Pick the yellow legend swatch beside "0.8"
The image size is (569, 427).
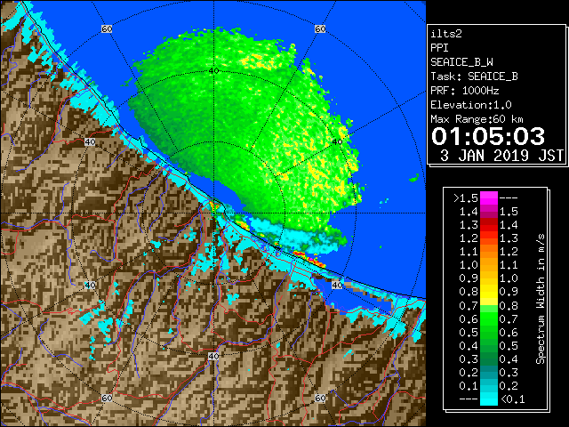489,292
